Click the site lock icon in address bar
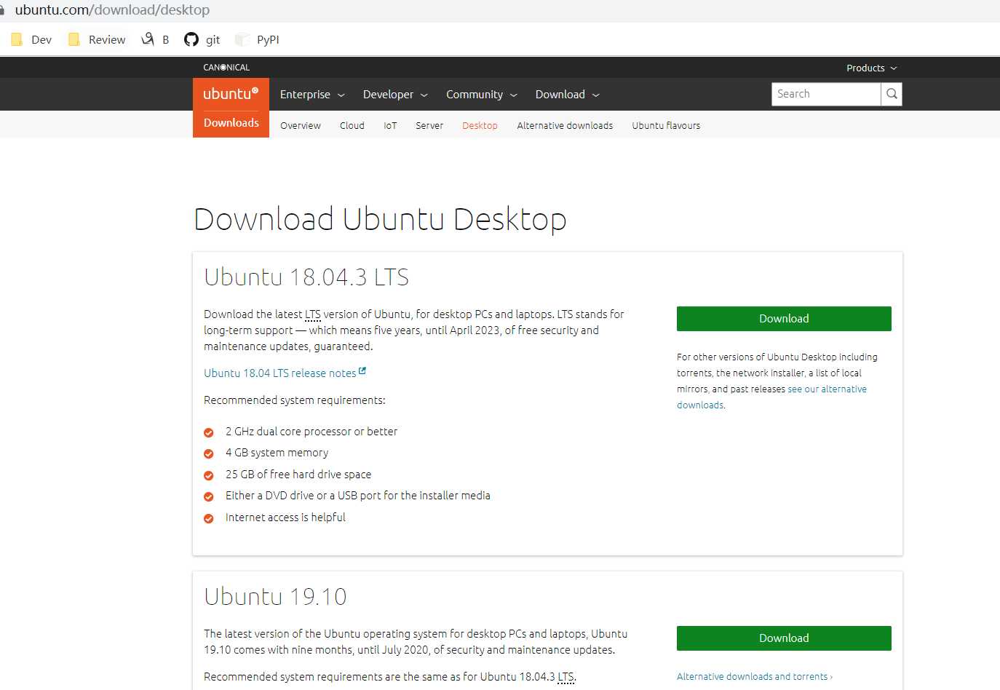This screenshot has height=690, width=1000. (x=2, y=10)
